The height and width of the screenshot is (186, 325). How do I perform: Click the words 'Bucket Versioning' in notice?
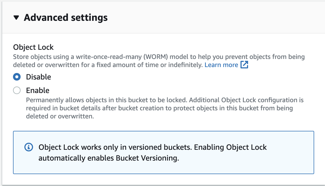pos(147,158)
